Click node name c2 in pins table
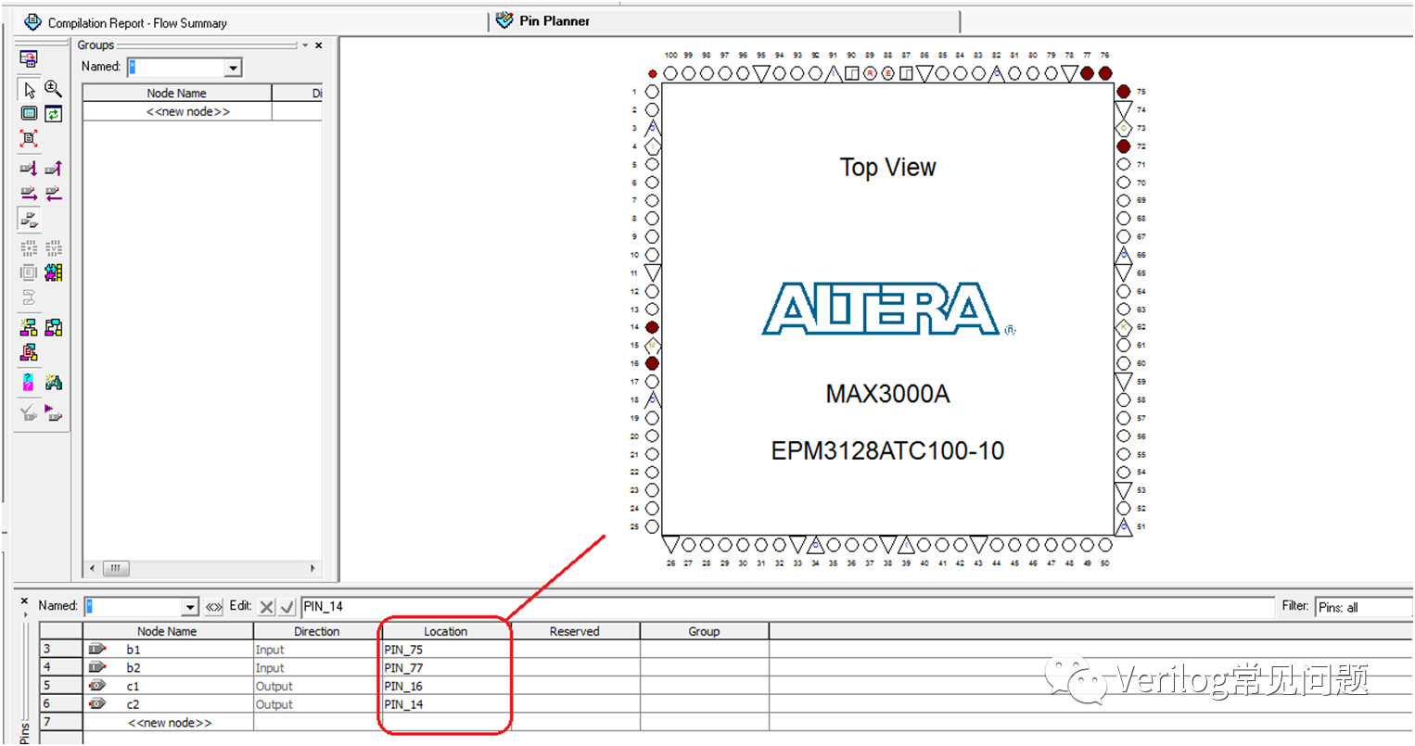Viewport: 1415px width, 746px height. coord(134,704)
